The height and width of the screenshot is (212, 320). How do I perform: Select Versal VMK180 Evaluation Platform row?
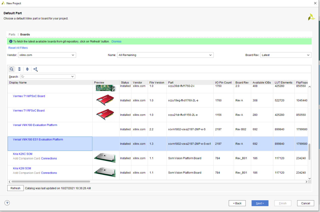[158, 129]
